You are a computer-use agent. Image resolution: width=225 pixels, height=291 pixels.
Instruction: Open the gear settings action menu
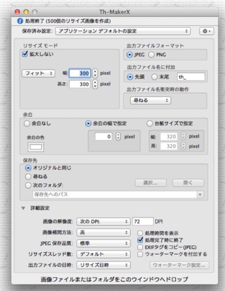tap(206, 31)
